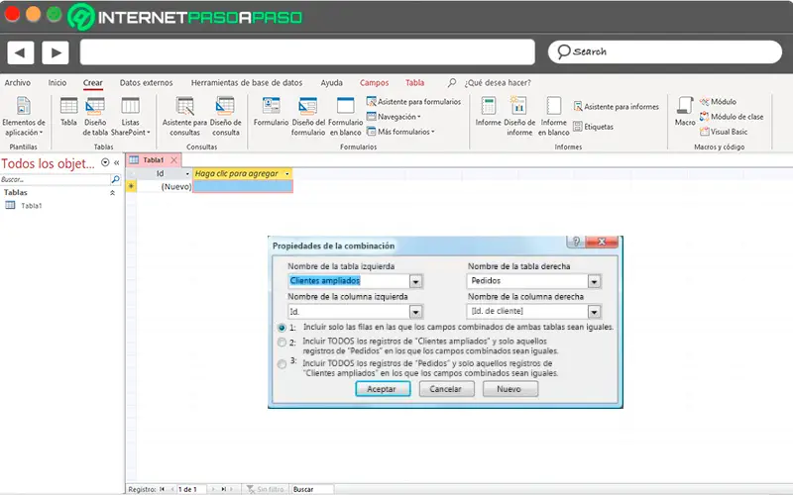This screenshot has width=793, height=495.
Task: Switch to the Inicio tab
Action: click(x=57, y=83)
